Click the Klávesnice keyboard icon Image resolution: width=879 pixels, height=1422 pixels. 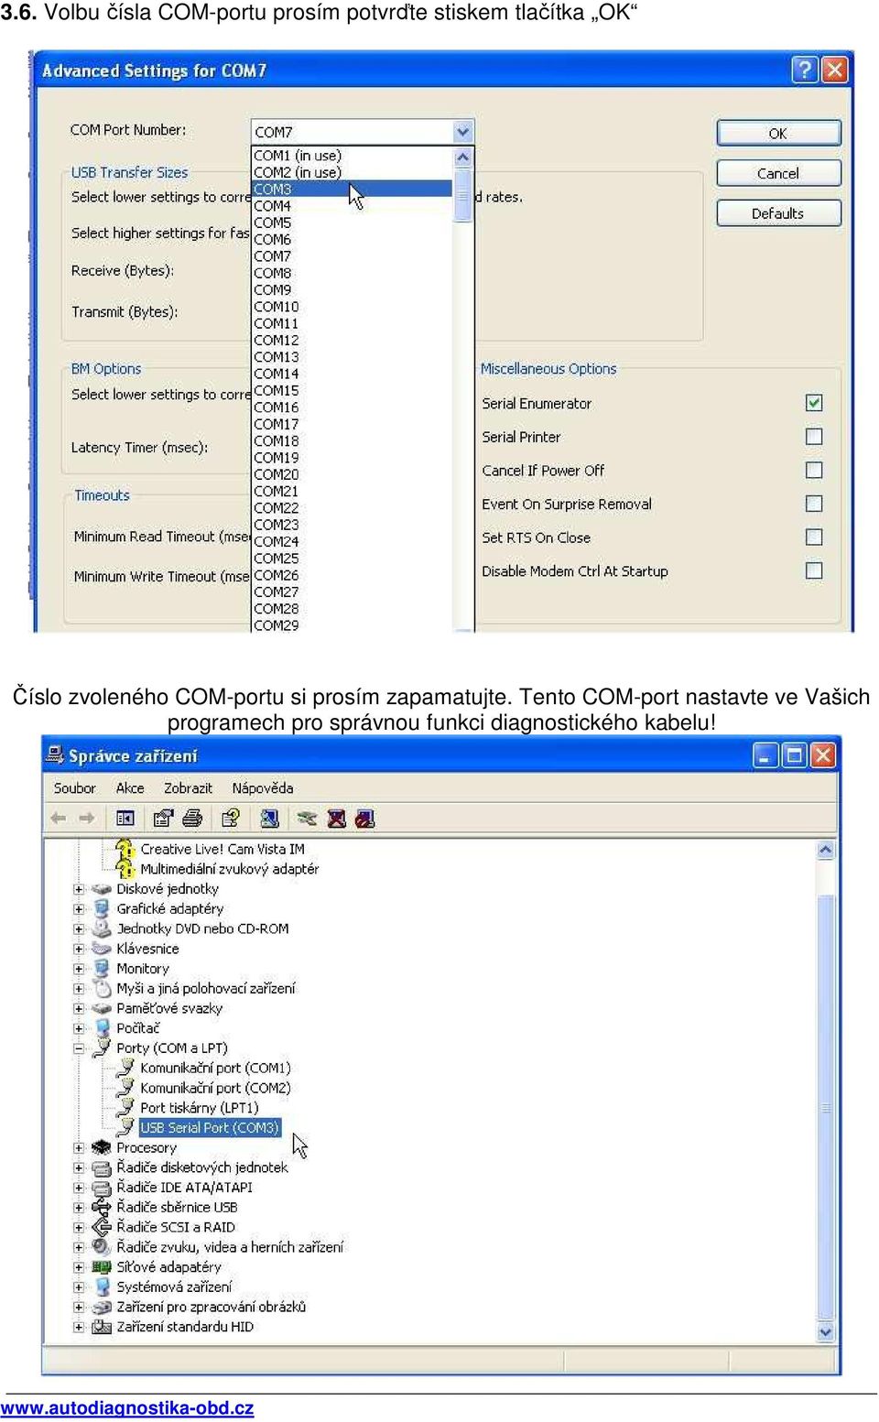tap(102, 949)
